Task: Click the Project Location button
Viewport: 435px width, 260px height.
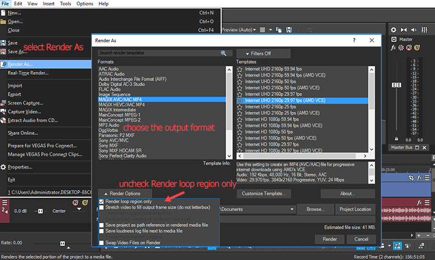Action: (x=355, y=209)
